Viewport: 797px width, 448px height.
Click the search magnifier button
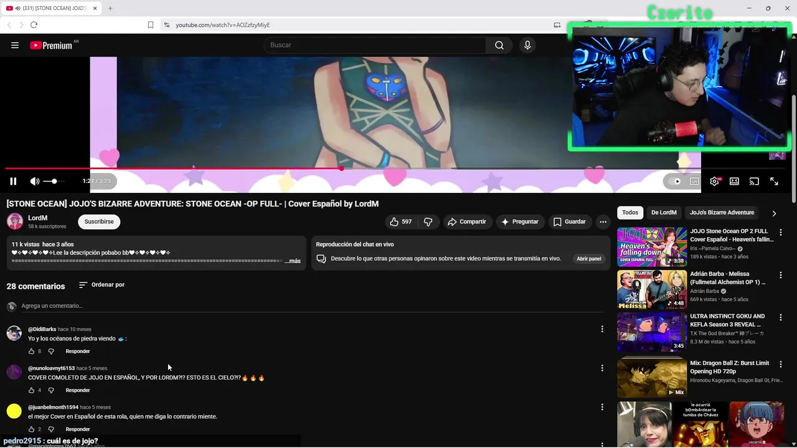pyautogui.click(x=499, y=45)
